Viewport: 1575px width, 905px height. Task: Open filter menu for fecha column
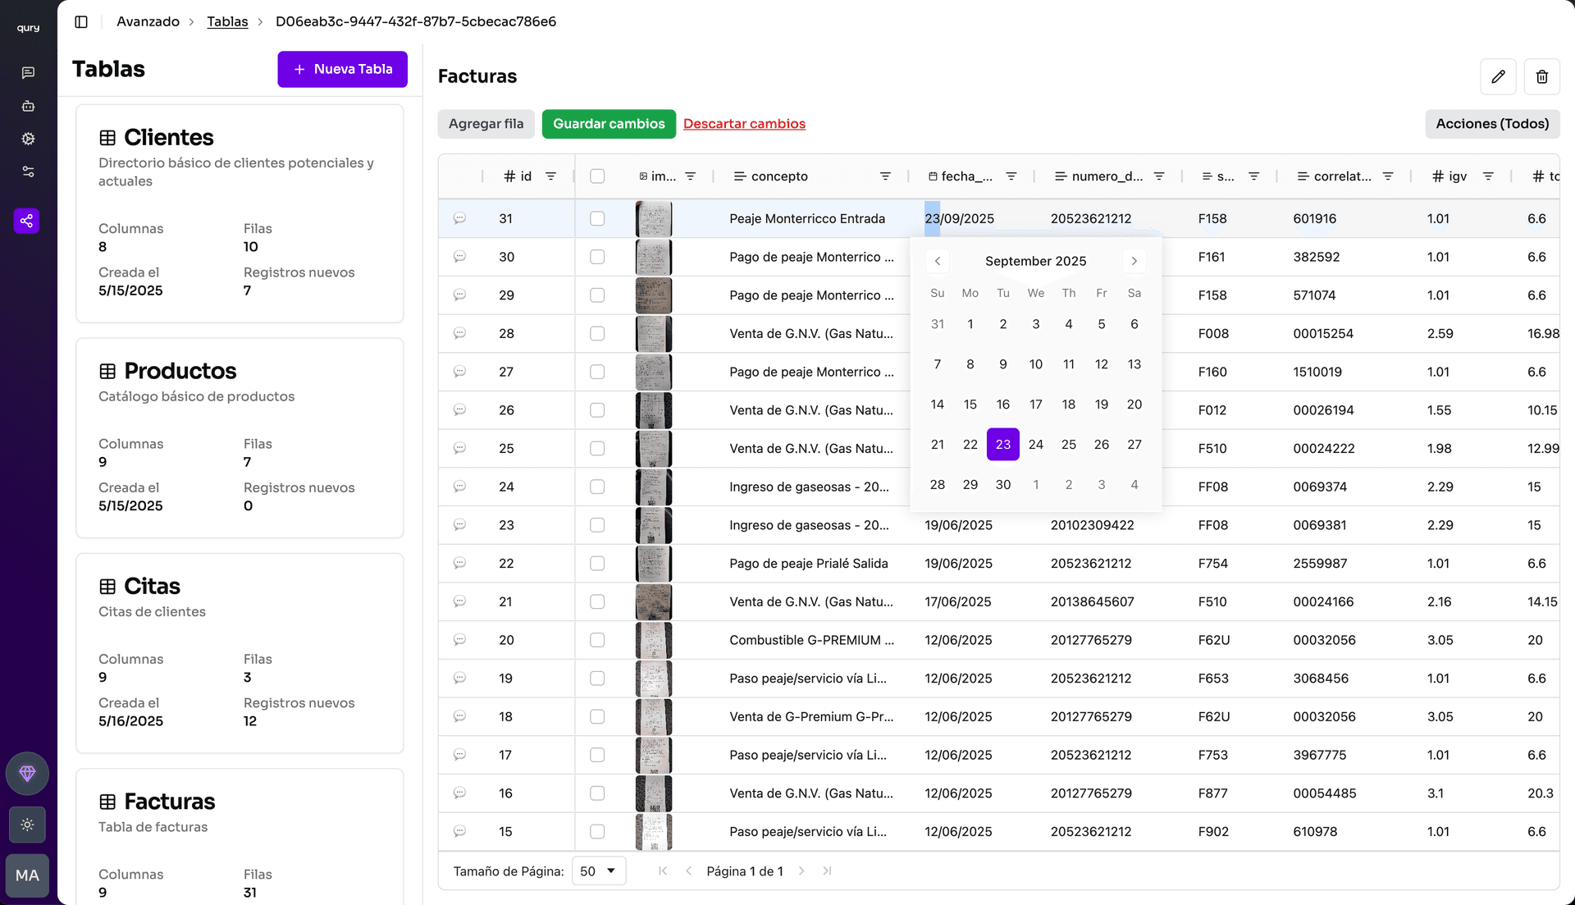point(1011,176)
